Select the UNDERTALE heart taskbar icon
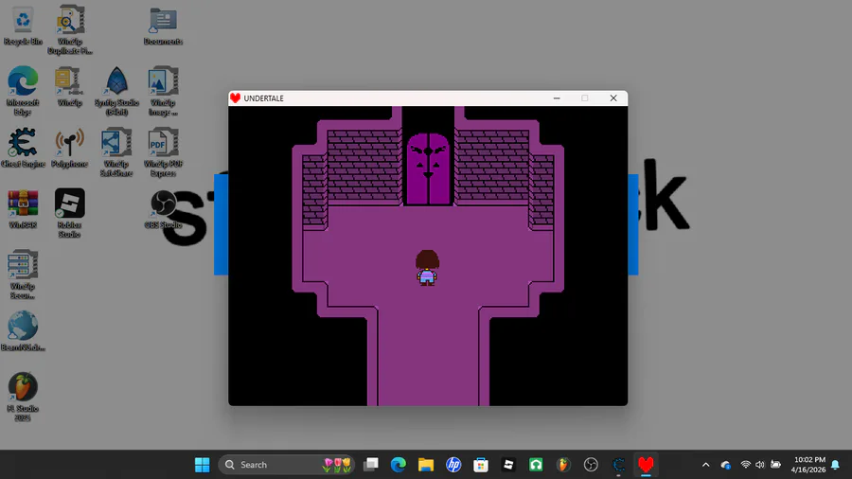Screen dimensions: 852x479 [x=646, y=465]
